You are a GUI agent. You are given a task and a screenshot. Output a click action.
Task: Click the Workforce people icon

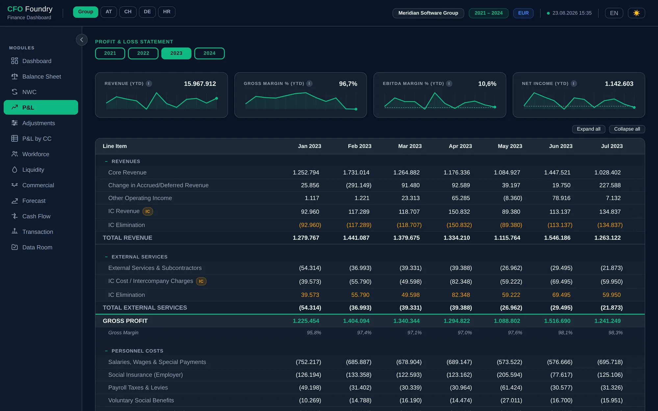pyautogui.click(x=14, y=154)
